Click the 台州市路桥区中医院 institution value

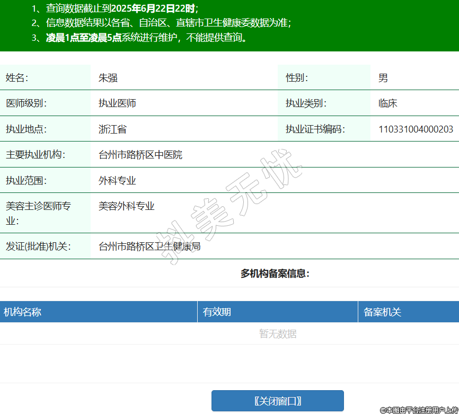[140, 155]
